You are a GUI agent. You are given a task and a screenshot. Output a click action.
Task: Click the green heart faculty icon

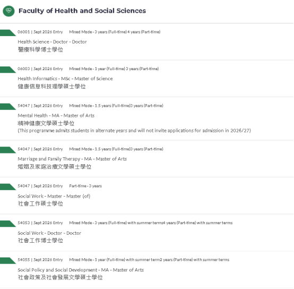click(8, 11)
